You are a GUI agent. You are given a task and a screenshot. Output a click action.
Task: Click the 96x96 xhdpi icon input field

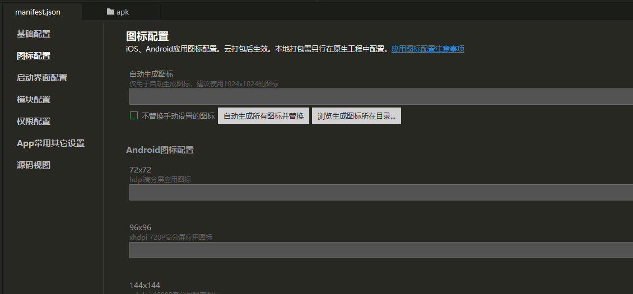[x=381, y=250]
